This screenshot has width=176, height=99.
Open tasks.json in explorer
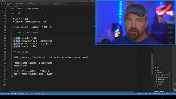tap(162, 82)
